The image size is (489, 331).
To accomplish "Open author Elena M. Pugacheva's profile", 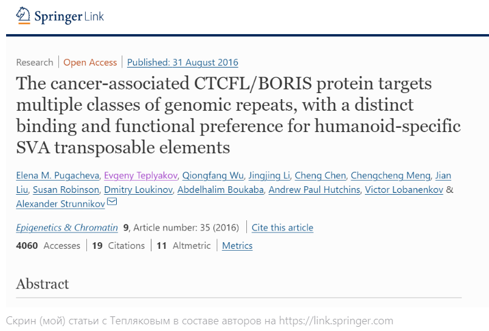I will 57,175.
